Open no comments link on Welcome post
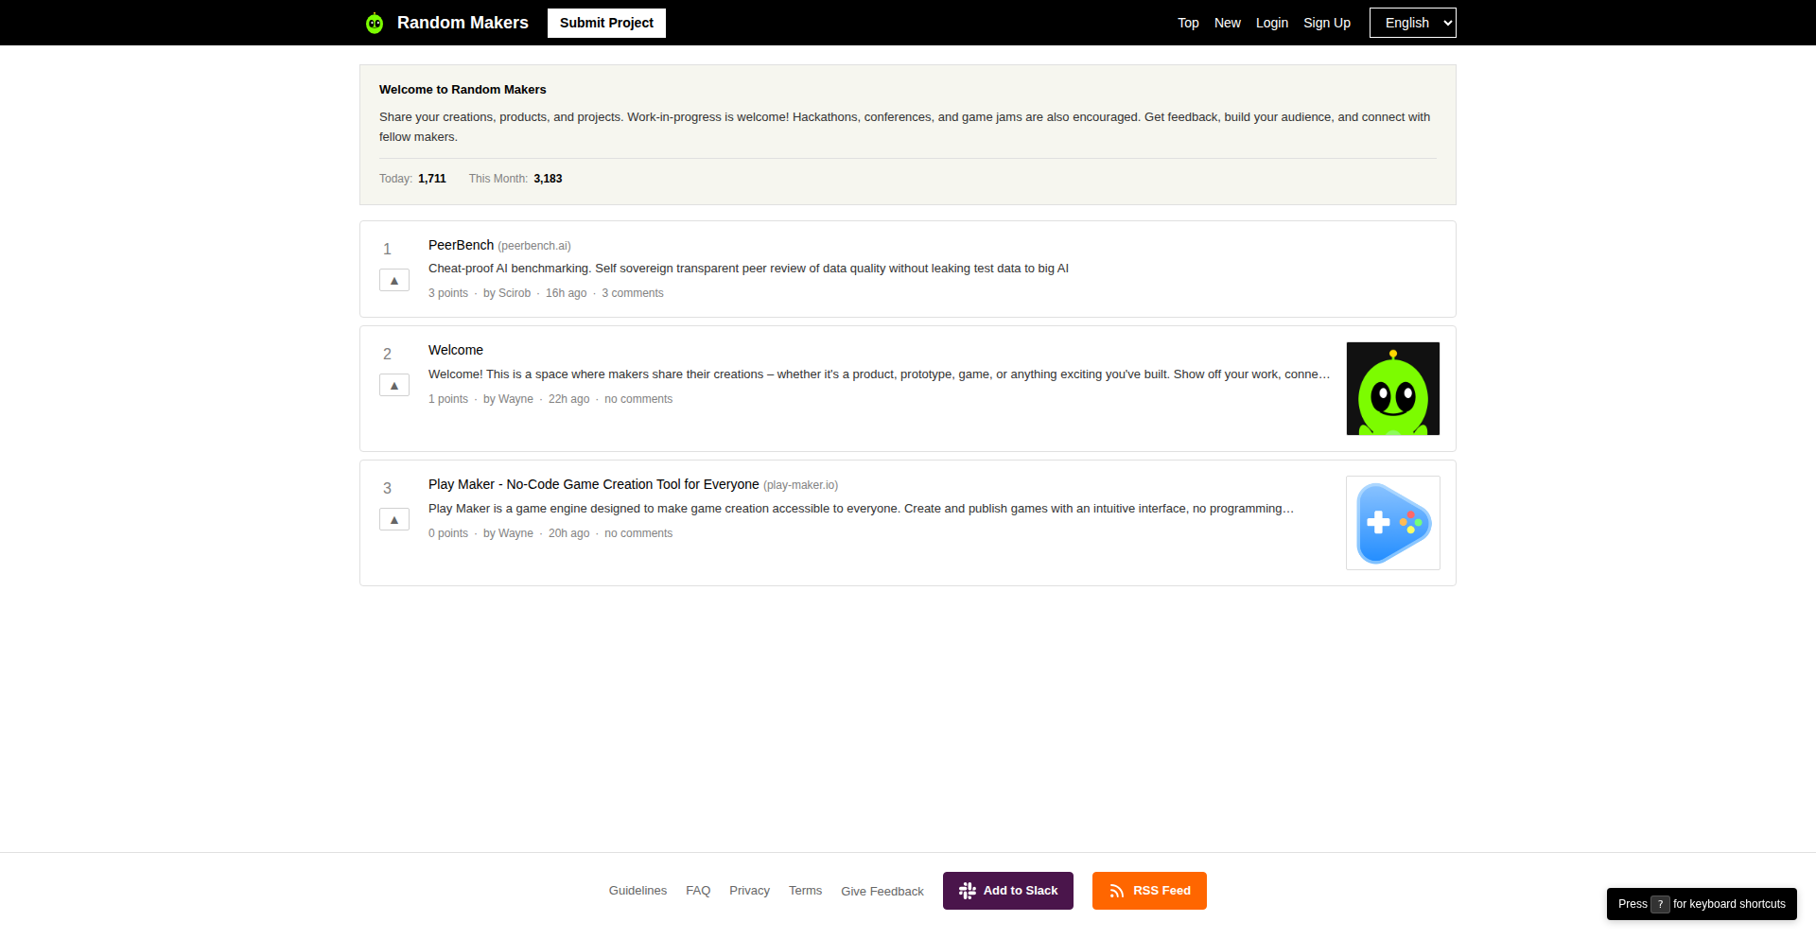This screenshot has height=939, width=1816. pos(638,399)
